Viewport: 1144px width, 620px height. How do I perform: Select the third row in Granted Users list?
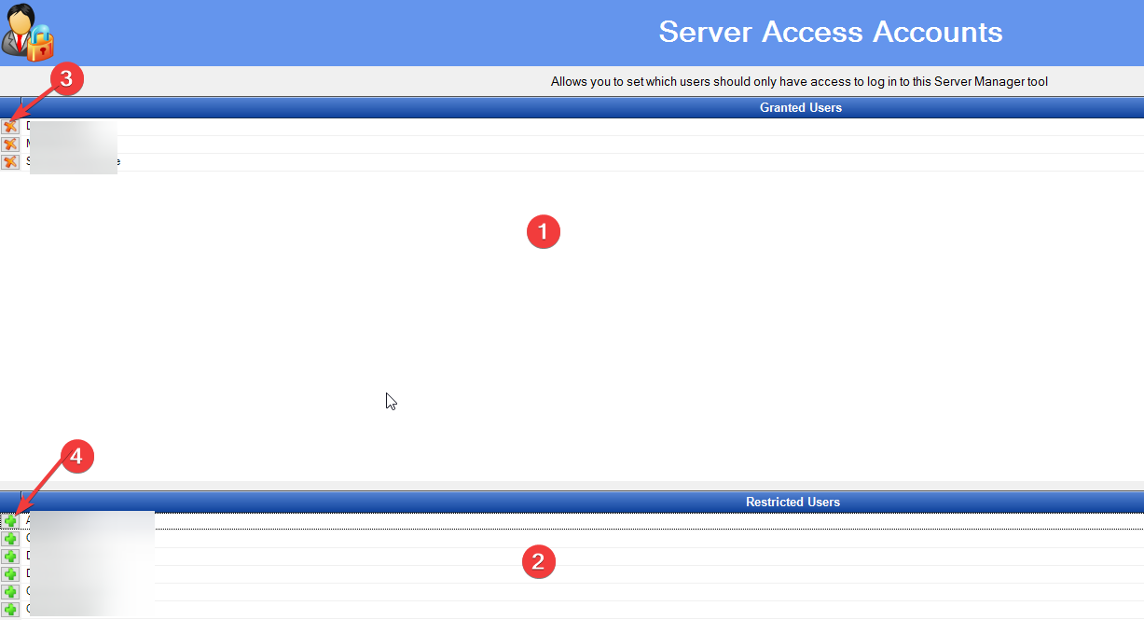[x=559, y=162]
